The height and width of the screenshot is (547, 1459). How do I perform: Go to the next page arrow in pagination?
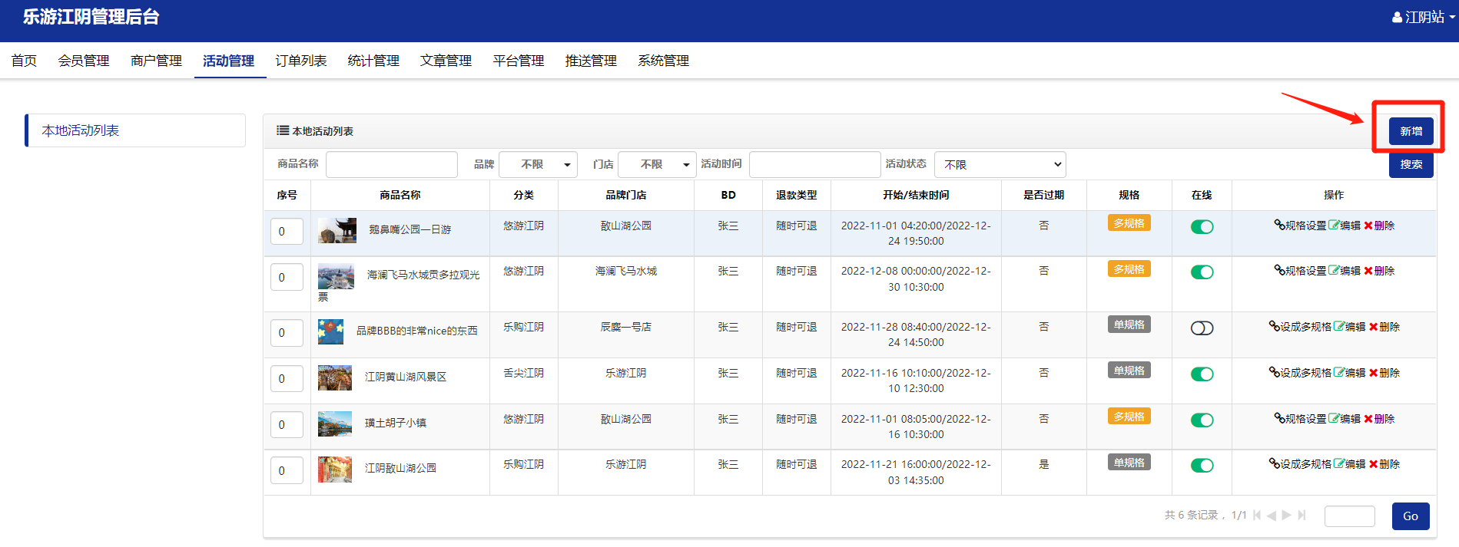[1286, 516]
